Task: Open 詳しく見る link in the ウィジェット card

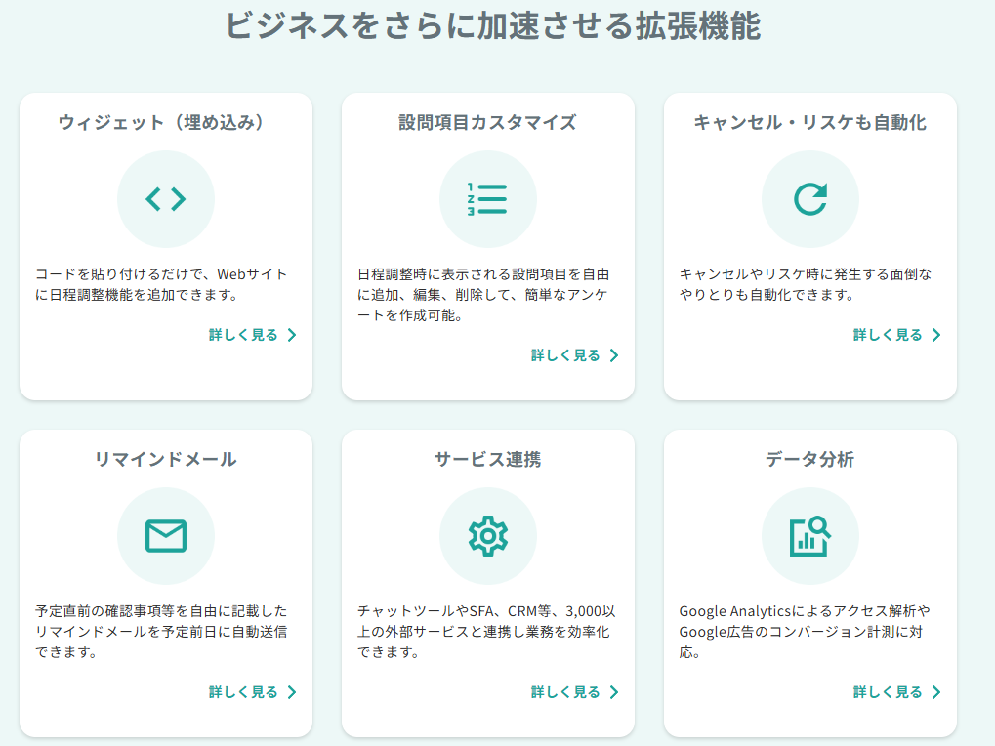Action: 252,335
